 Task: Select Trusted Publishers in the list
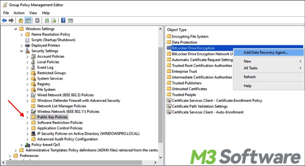187,83
